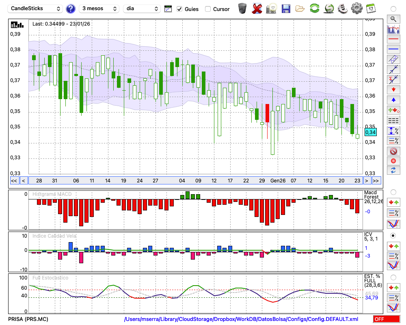Click the red OFF button
Image resolution: width=406 pixels, height=325 pixels.
386,319
